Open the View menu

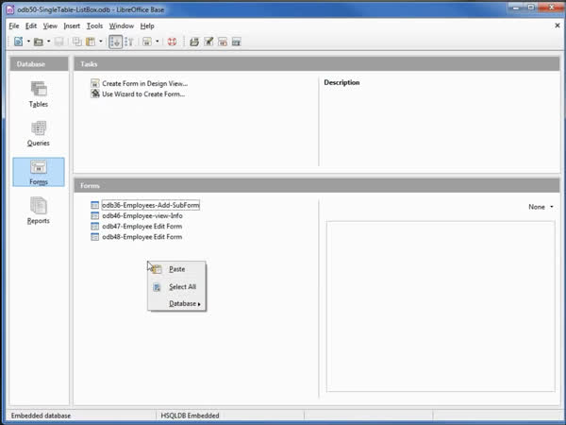[50, 26]
